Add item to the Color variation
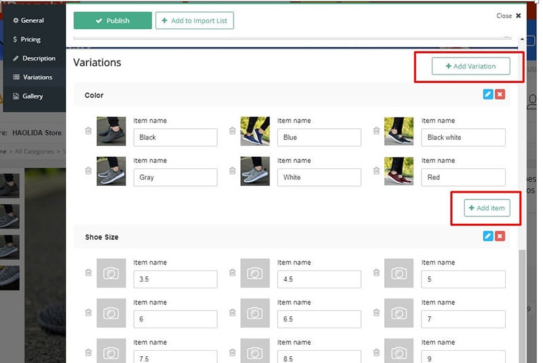 click(487, 208)
